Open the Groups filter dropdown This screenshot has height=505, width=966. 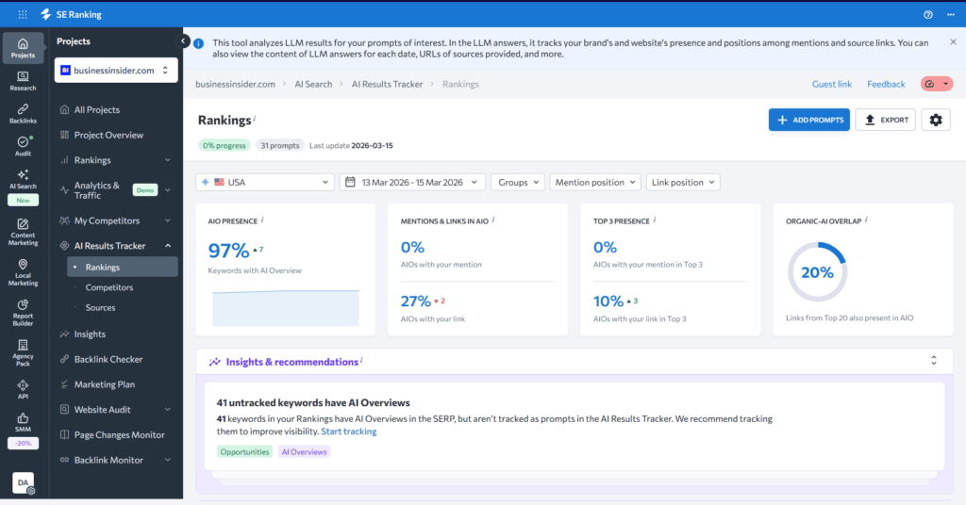coord(518,182)
